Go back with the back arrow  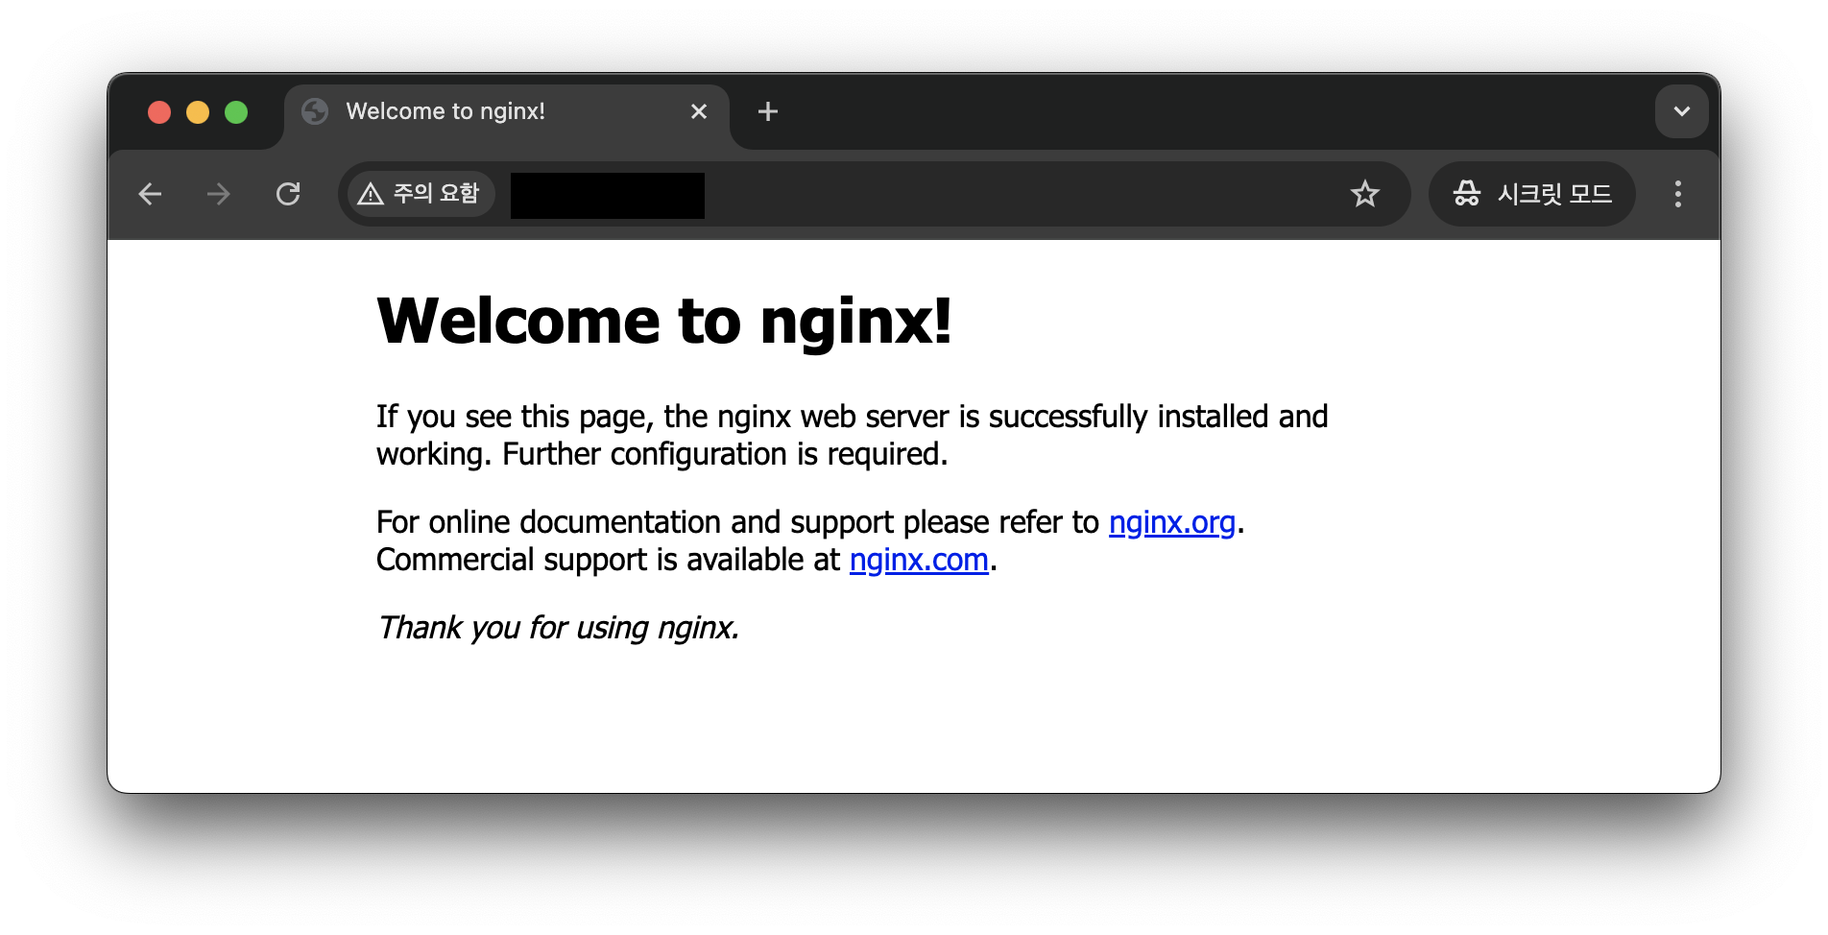tap(151, 194)
